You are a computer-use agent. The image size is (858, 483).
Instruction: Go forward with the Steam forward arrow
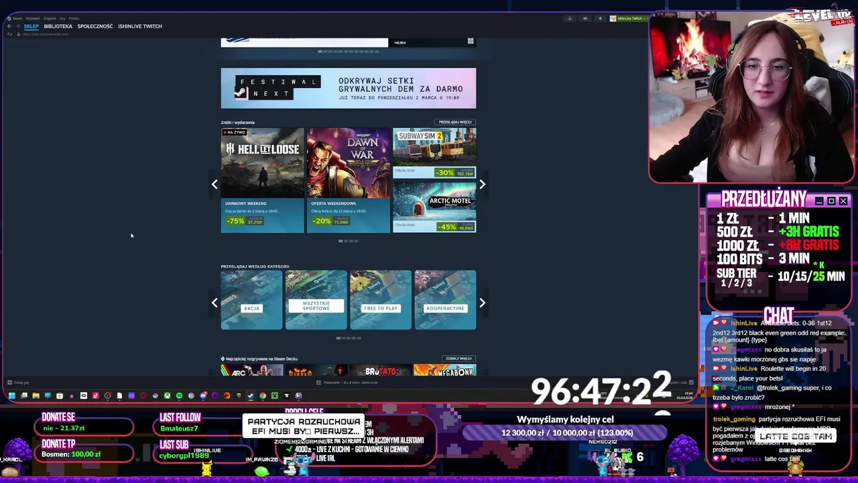point(18,26)
